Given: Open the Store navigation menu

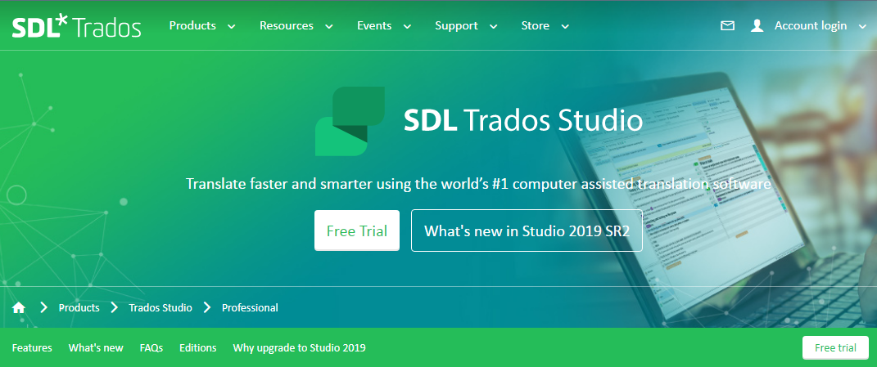Looking at the screenshot, I should (x=536, y=25).
